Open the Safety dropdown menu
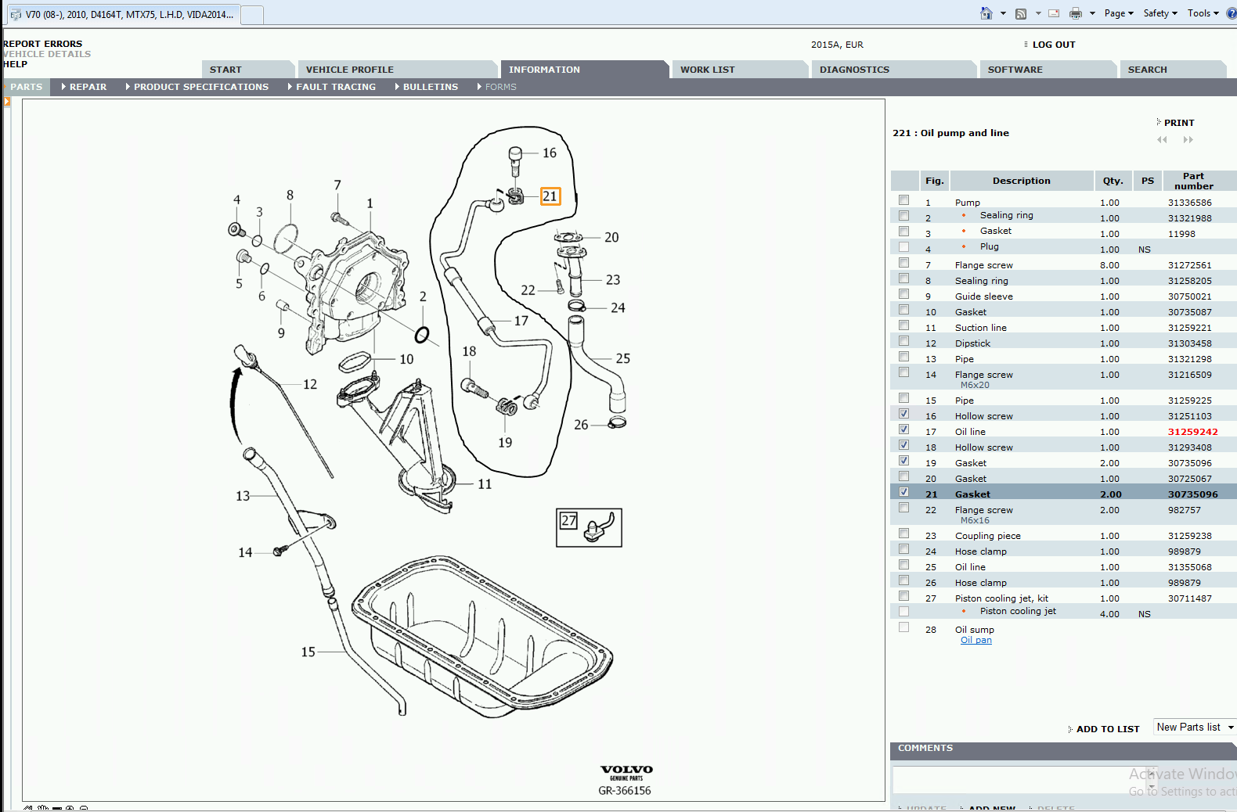Viewport: 1237px width, 812px height. click(x=1160, y=13)
